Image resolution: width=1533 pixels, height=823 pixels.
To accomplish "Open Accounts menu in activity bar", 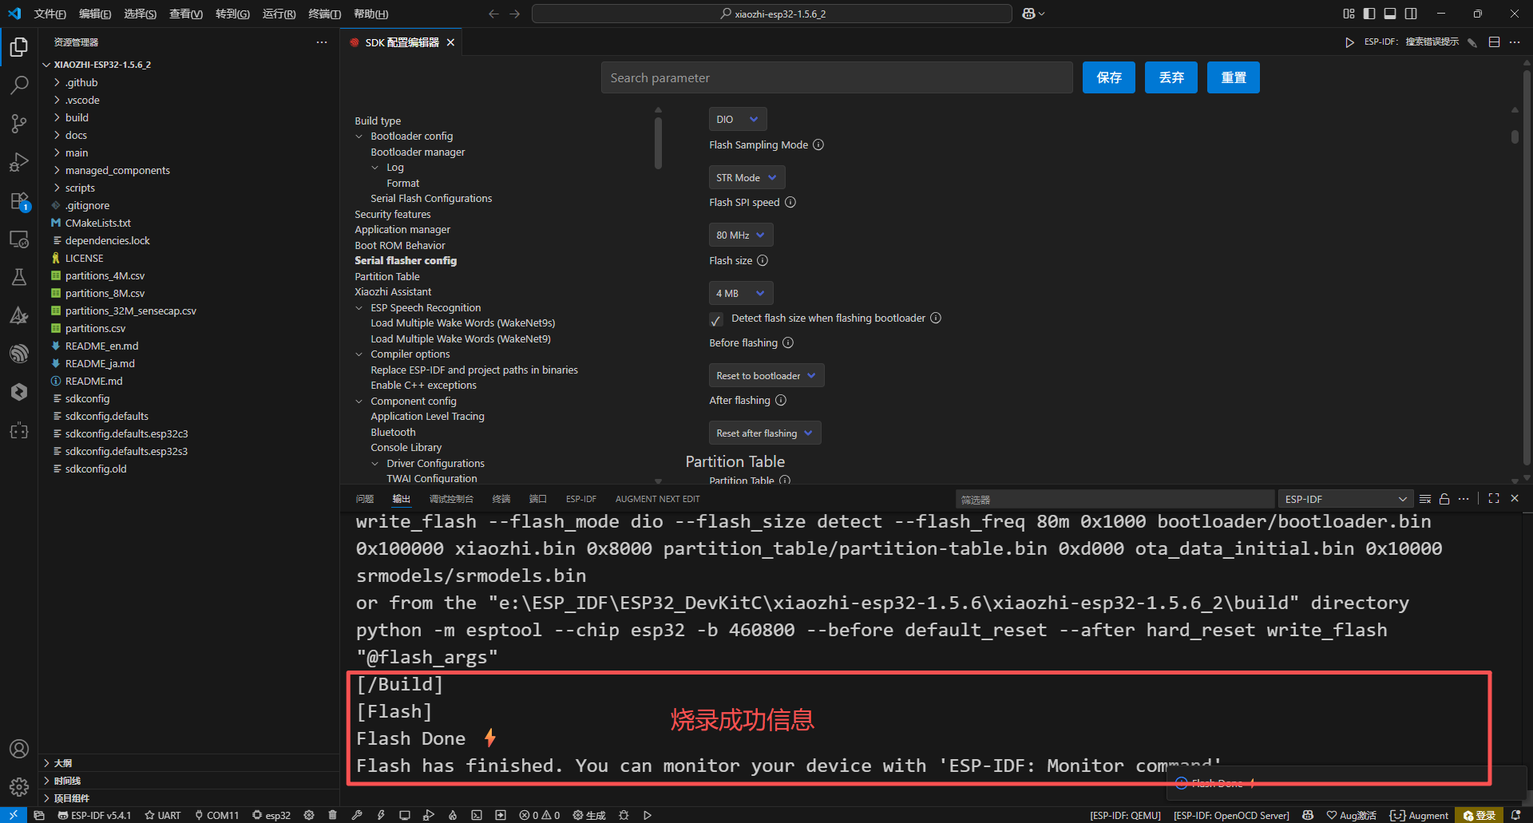I will coord(19,749).
